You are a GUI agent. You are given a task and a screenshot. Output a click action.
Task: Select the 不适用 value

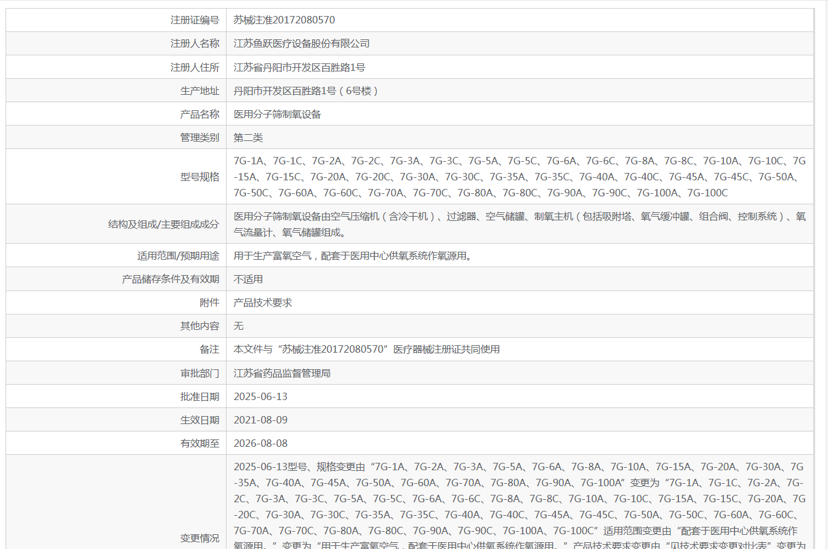point(248,279)
